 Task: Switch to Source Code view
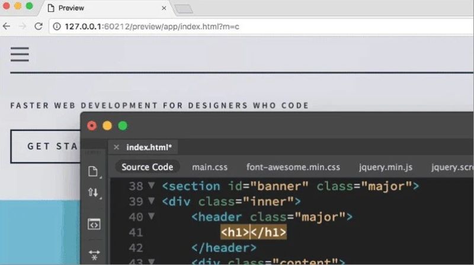[x=147, y=167]
